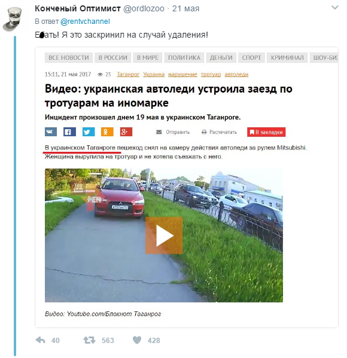Click the reply arrow icon
347x358 pixels.
[x=41, y=340]
